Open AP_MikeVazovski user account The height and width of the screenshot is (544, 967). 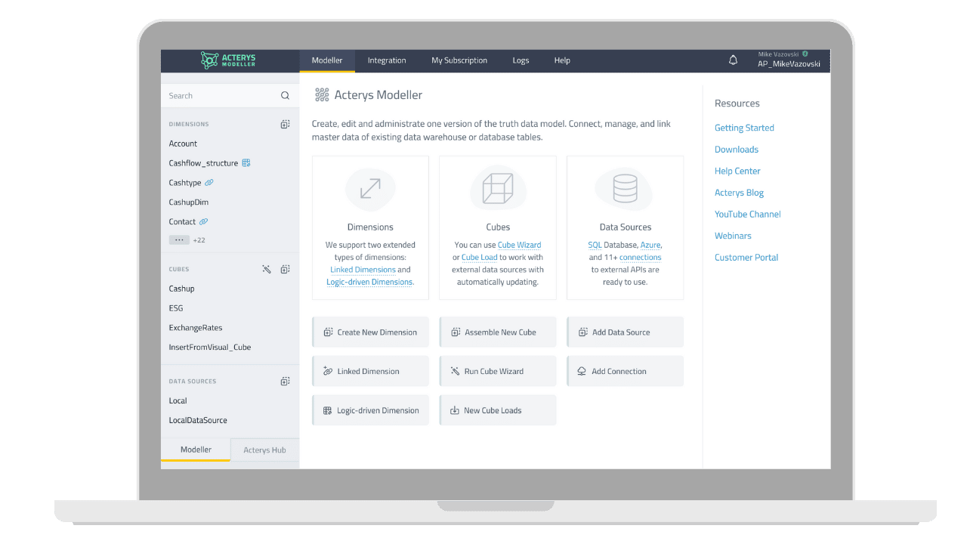point(789,64)
